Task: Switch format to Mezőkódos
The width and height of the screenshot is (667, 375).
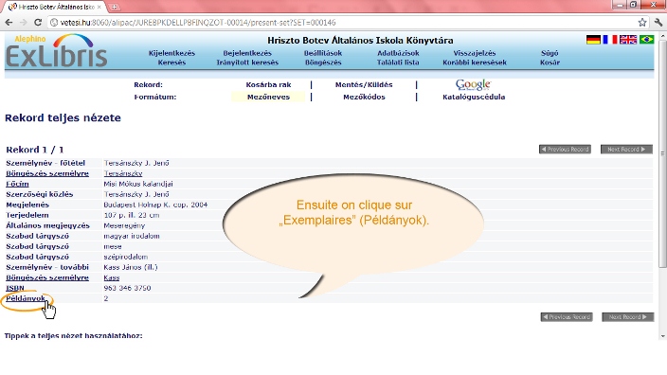Action: coord(364,97)
